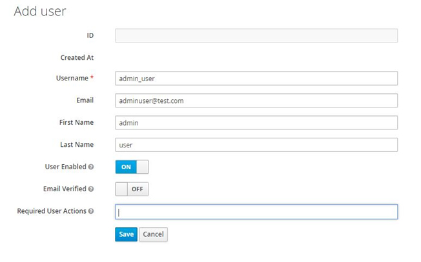
Task: Click the Email label text
Action: point(85,100)
